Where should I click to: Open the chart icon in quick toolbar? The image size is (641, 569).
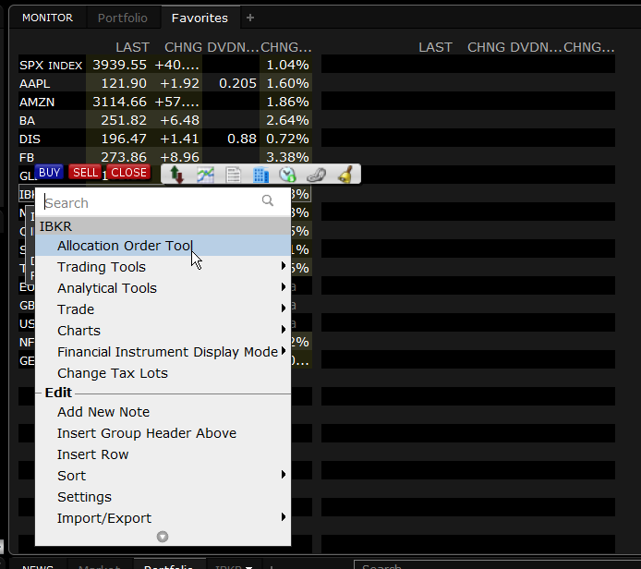[206, 175]
